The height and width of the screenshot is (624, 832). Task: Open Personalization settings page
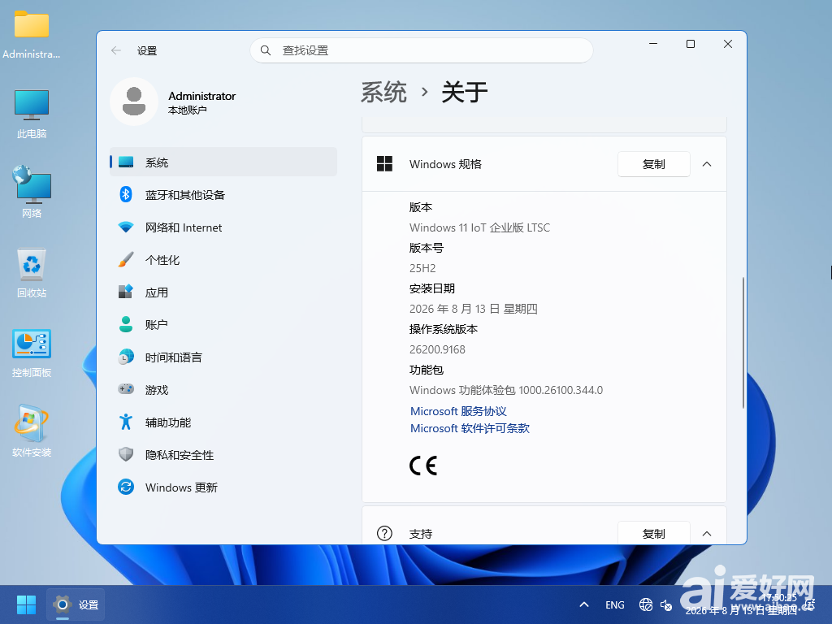point(223,259)
